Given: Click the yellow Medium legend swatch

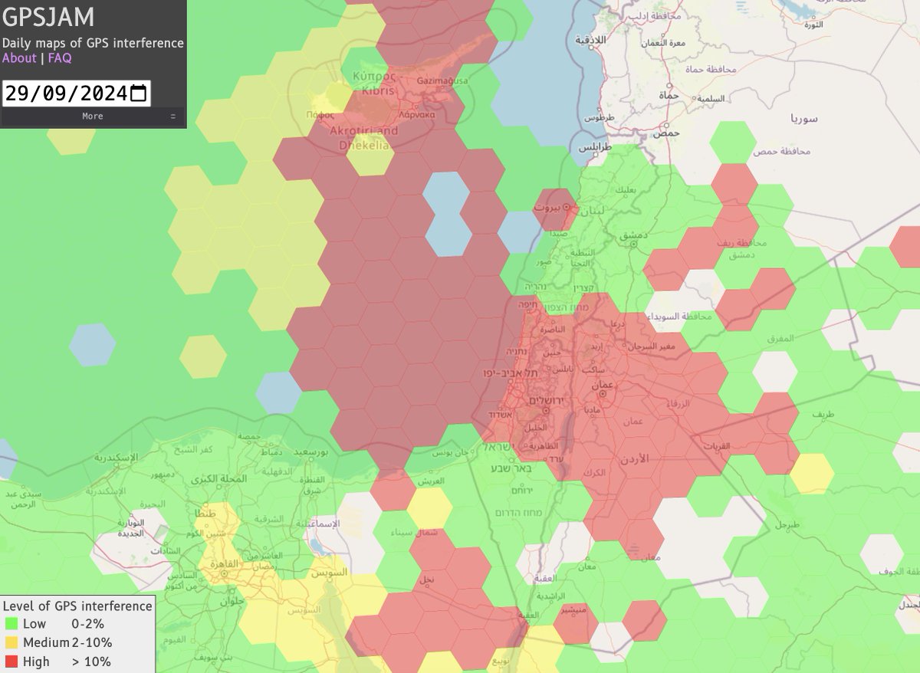Looking at the screenshot, I should point(11,642).
